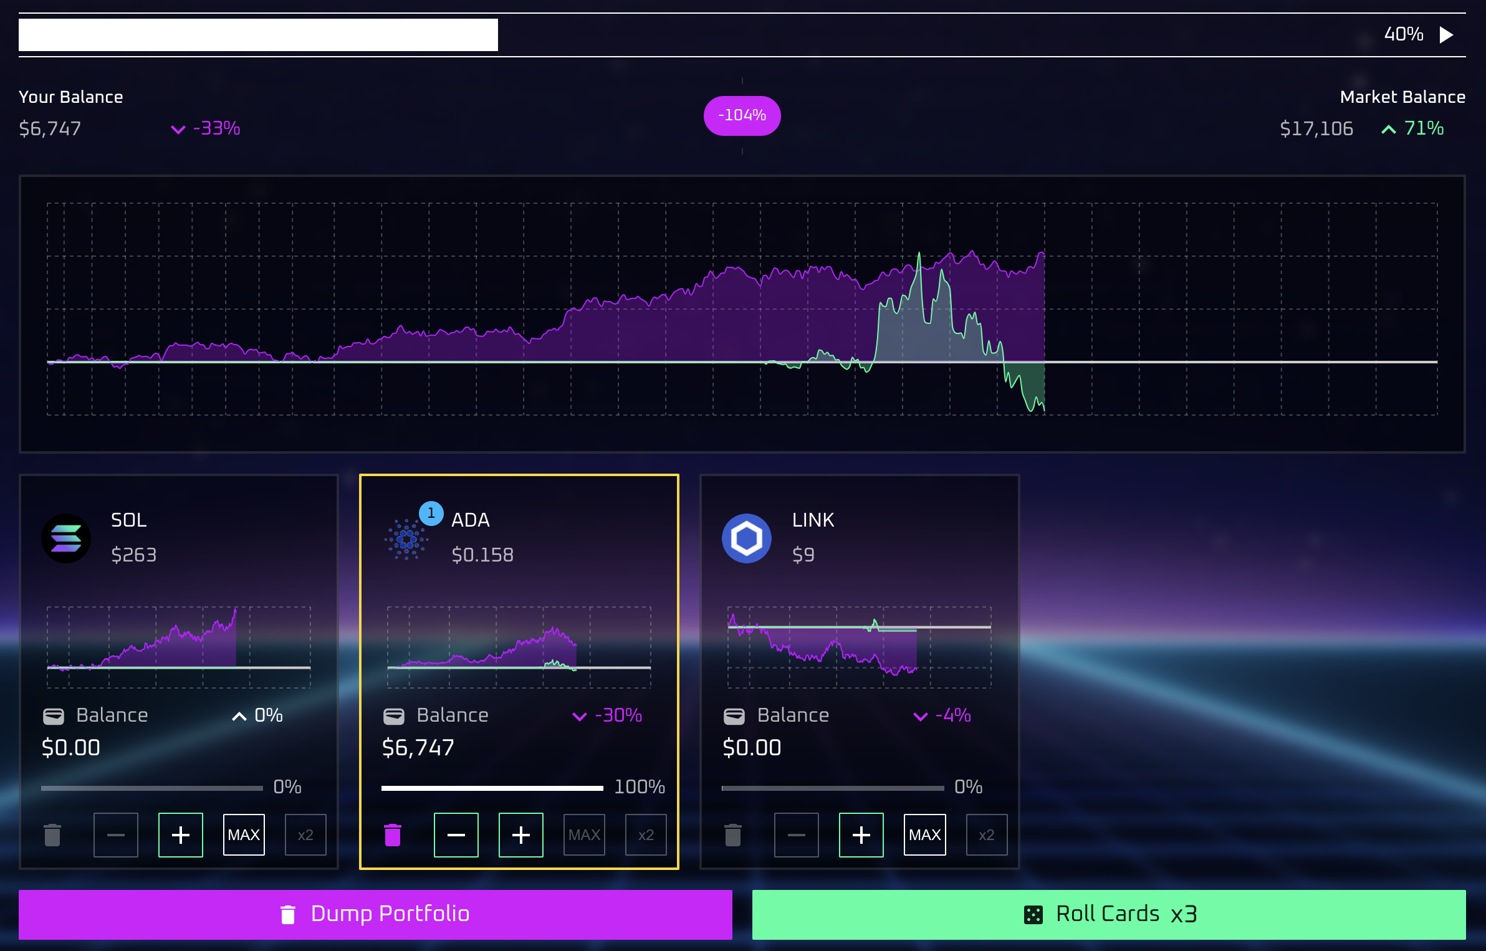Click the LINK coin logo icon
This screenshot has height=951, width=1486.
point(747,538)
